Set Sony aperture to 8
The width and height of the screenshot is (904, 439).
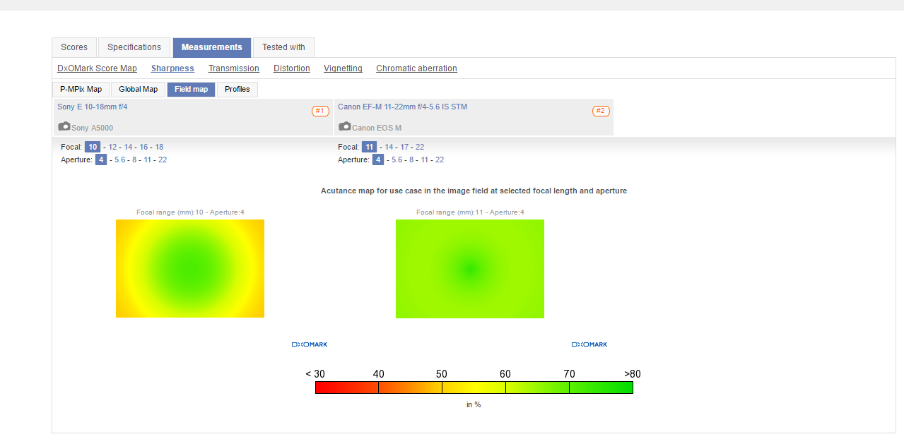coord(134,160)
